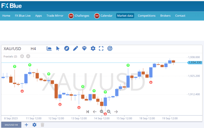Jump to chart start with skip-back arrow
This screenshot has width=204, height=128.
tap(87, 112)
